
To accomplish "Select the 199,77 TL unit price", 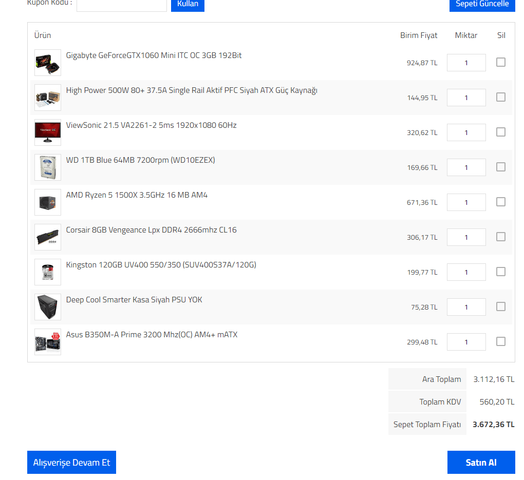I will tap(422, 272).
